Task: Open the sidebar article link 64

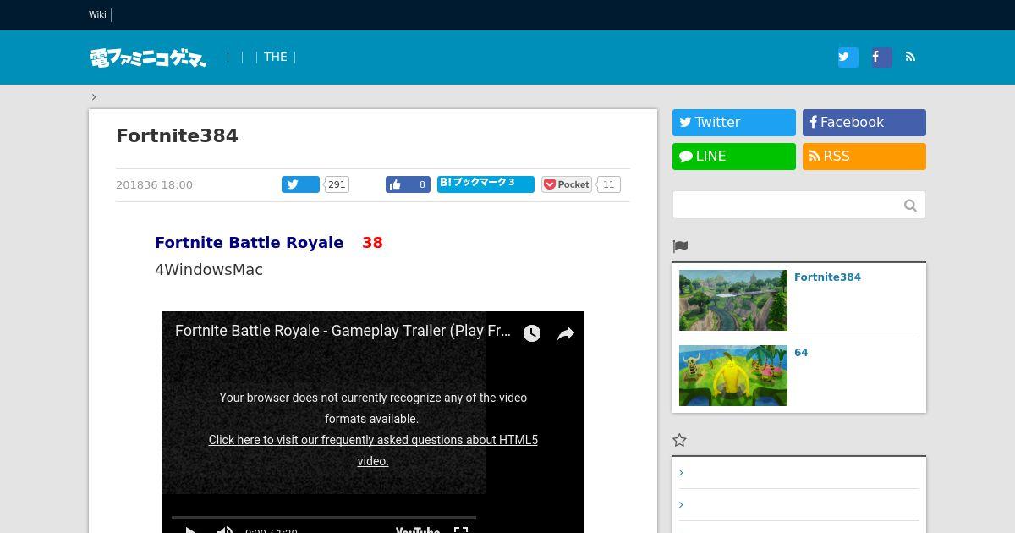Action: [801, 352]
